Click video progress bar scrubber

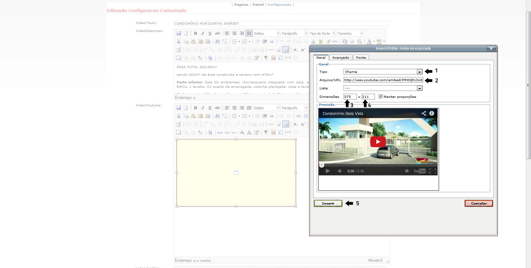pos(322,165)
